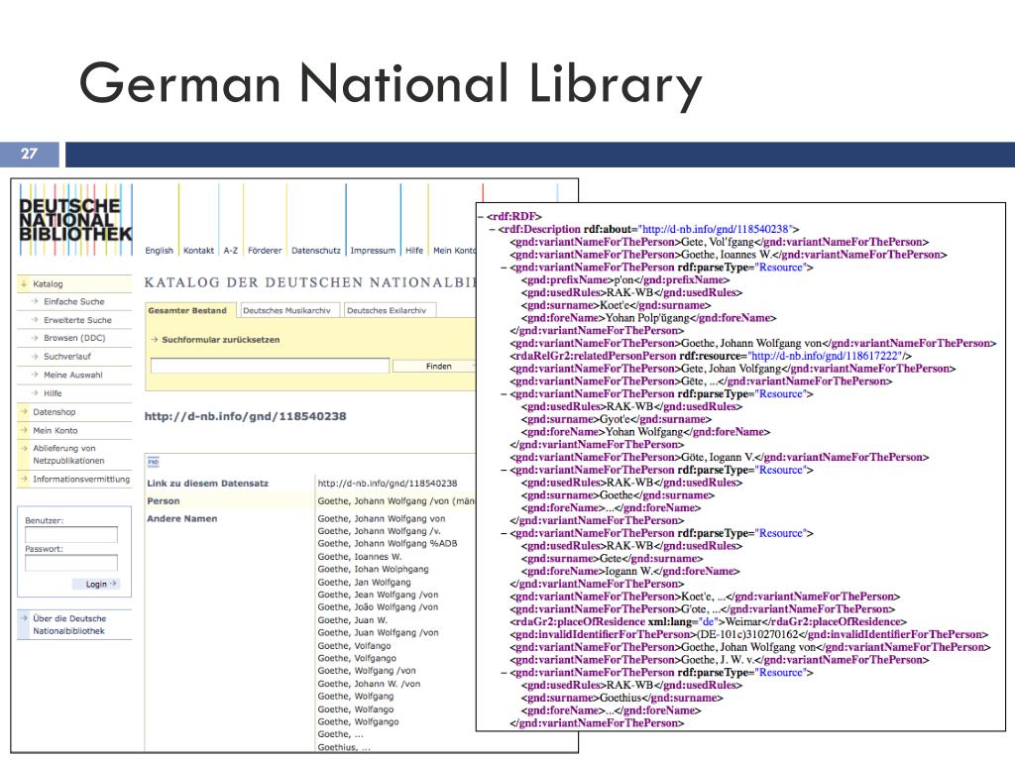Click the small PND icon above the record
This screenshot has height=761, width=1015.
154,462
